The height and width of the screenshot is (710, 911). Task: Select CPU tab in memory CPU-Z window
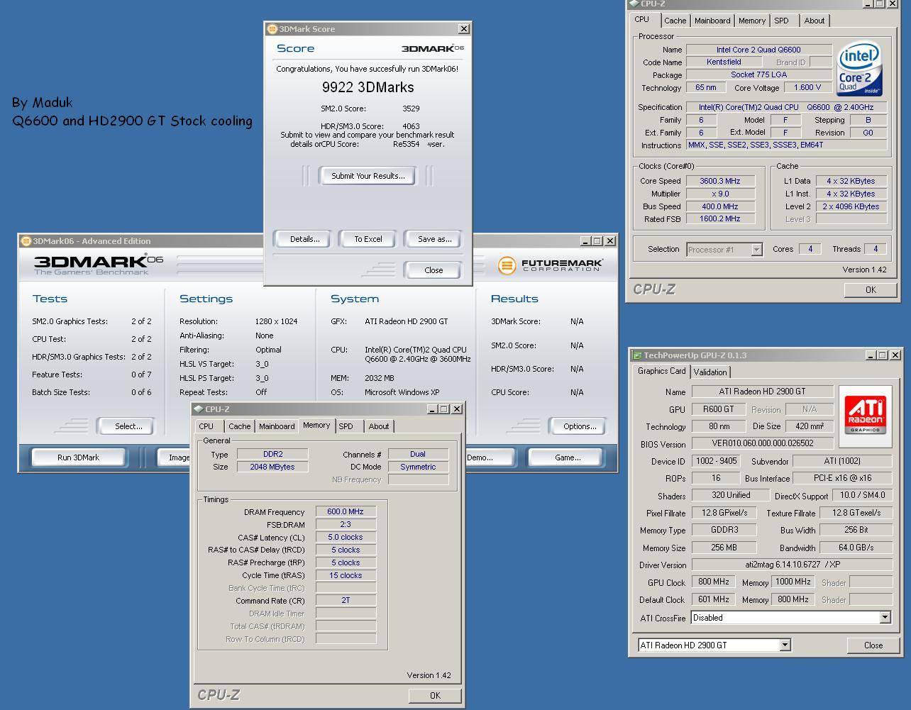coord(206,426)
